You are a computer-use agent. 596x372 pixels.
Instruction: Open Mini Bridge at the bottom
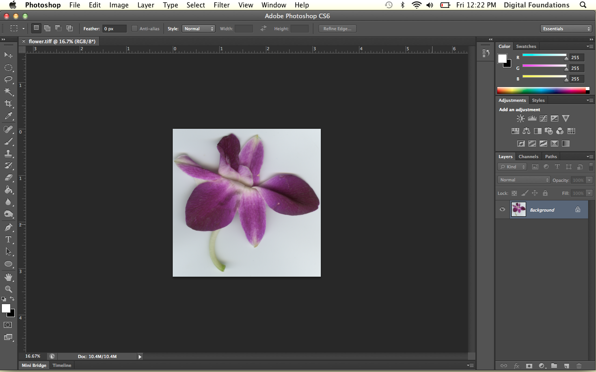(34, 365)
